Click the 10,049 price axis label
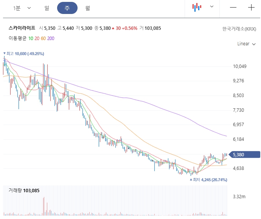 [240, 66]
